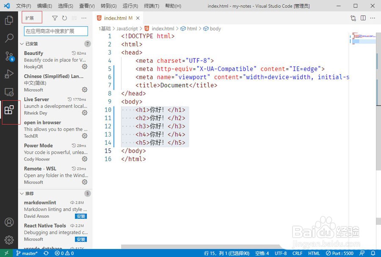Select the open in browser extension entry
The image size is (381, 257).
click(55, 129)
